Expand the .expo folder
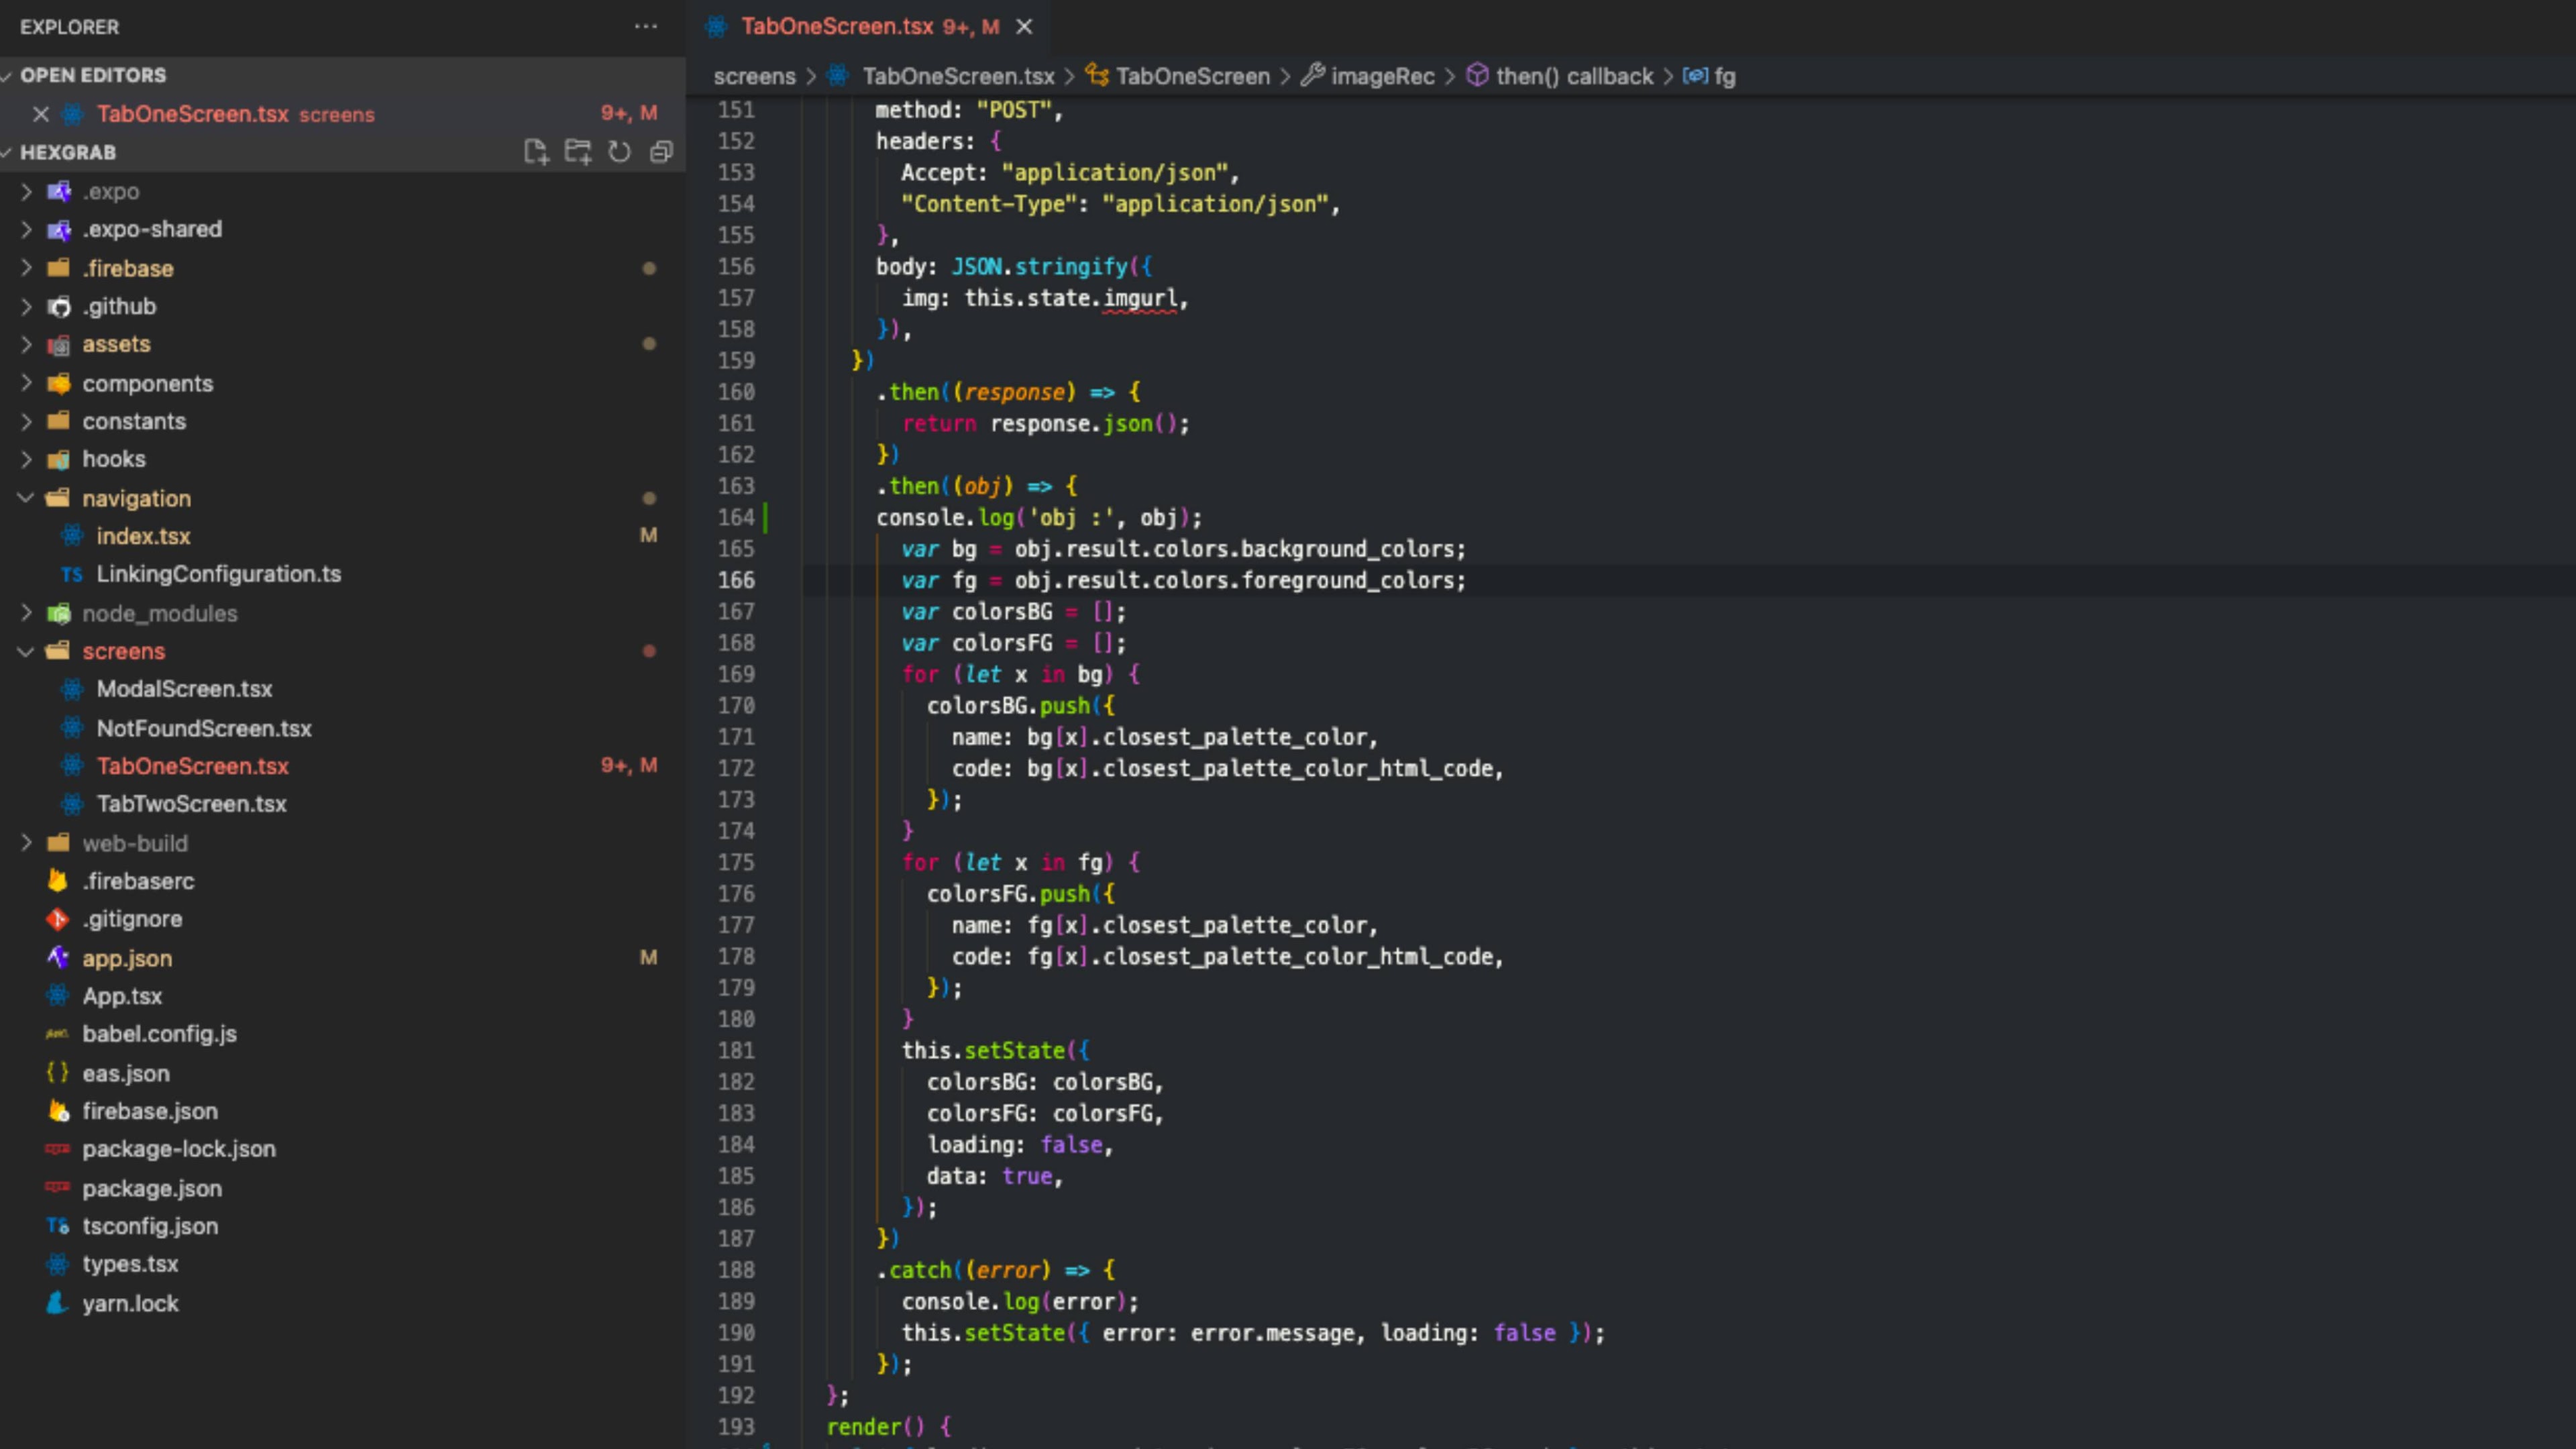Image resolution: width=2576 pixels, height=1449 pixels. tap(26, 191)
